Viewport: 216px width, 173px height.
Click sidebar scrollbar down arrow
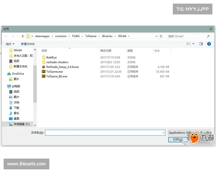[35, 125]
